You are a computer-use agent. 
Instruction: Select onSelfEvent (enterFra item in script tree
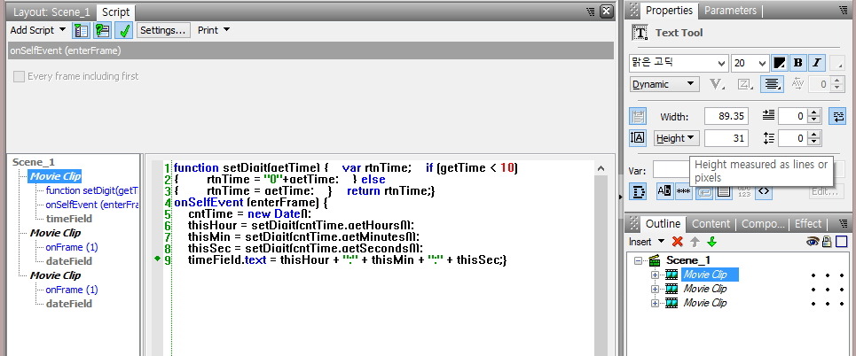[x=91, y=205]
